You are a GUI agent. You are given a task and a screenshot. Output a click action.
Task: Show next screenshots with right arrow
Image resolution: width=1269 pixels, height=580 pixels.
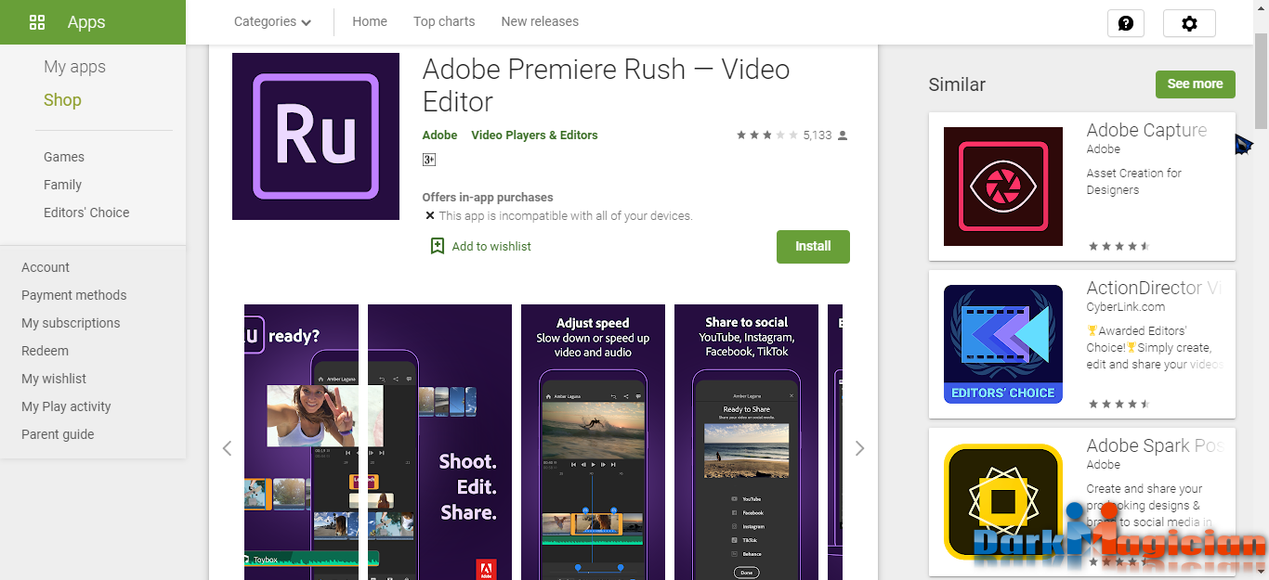(x=859, y=448)
